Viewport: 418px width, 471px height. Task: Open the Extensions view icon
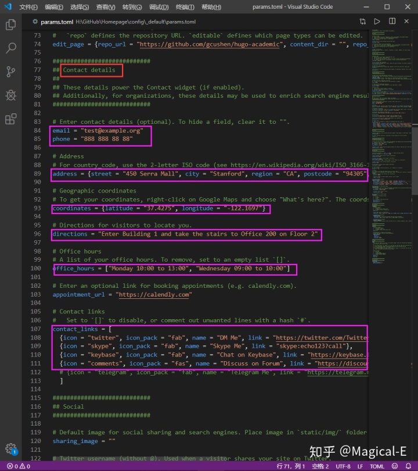(11, 119)
